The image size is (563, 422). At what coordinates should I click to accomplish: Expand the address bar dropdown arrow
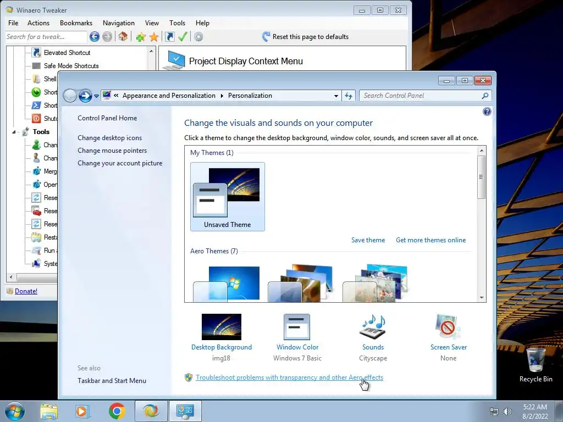coord(336,96)
